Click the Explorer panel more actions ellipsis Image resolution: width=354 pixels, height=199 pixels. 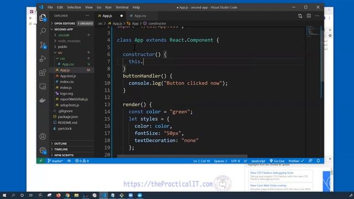pos(87,16)
